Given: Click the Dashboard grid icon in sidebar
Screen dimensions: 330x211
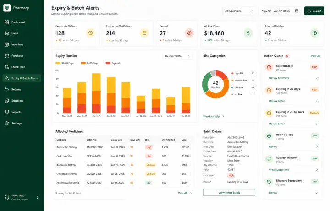Looking at the screenshot, I should [7, 22].
